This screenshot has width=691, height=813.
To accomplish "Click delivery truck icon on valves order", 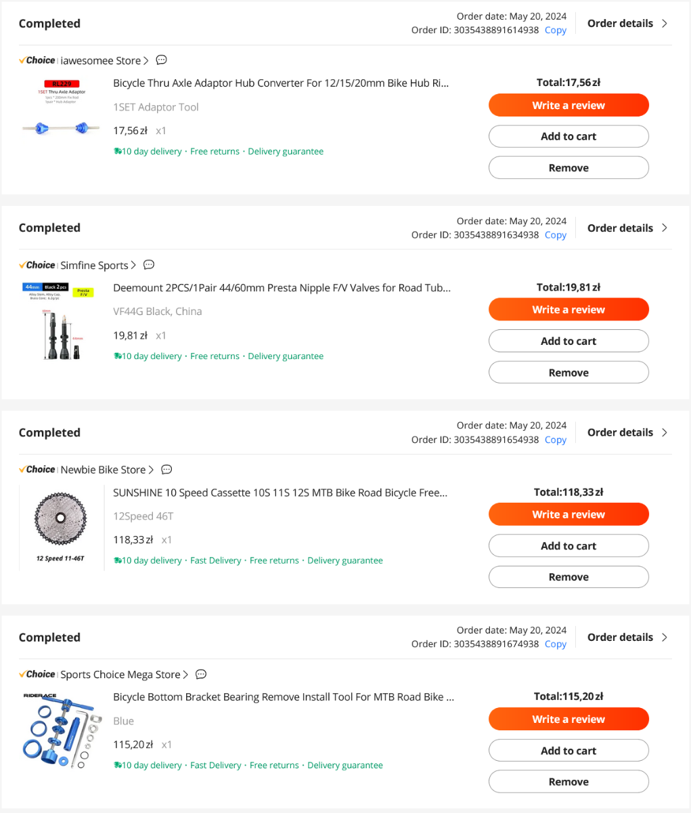I will click(x=118, y=356).
